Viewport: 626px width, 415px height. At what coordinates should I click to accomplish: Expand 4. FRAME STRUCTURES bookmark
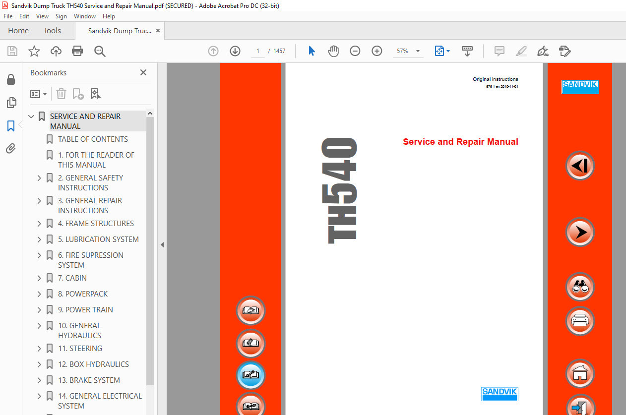(x=39, y=223)
